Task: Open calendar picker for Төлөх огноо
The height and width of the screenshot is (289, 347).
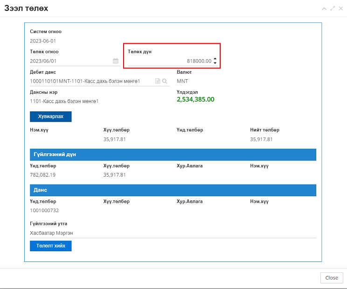Action: click(116, 61)
